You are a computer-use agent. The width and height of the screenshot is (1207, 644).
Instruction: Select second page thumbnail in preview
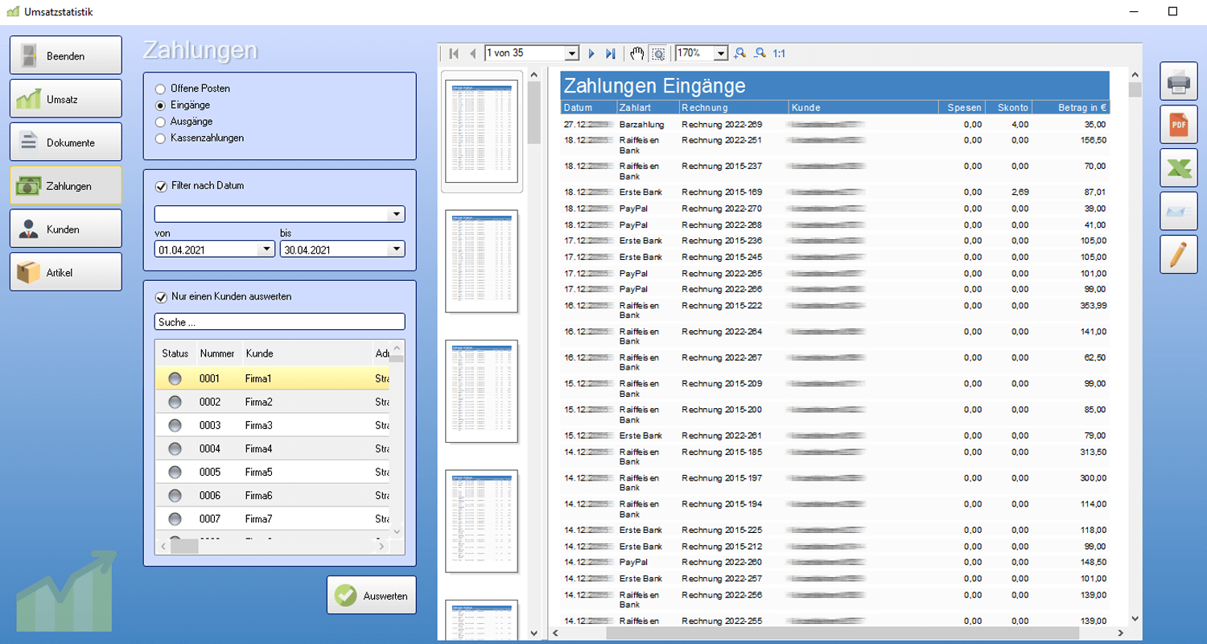click(482, 262)
